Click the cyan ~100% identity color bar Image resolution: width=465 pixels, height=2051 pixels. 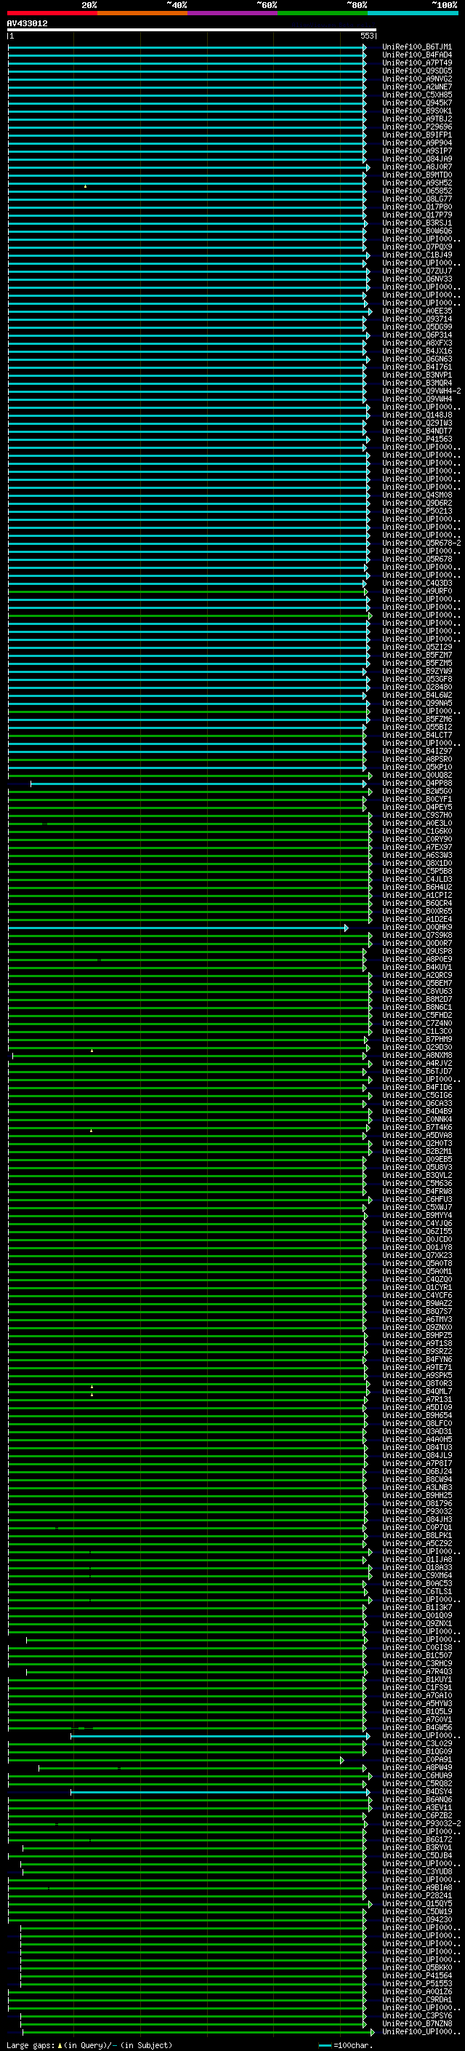(413, 14)
